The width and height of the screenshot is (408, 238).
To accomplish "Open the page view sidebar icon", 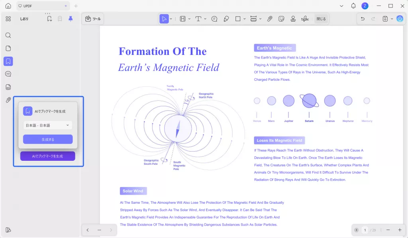I will [x=8, y=48].
